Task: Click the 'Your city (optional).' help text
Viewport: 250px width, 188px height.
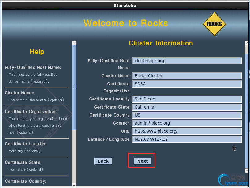Action: point(25,151)
